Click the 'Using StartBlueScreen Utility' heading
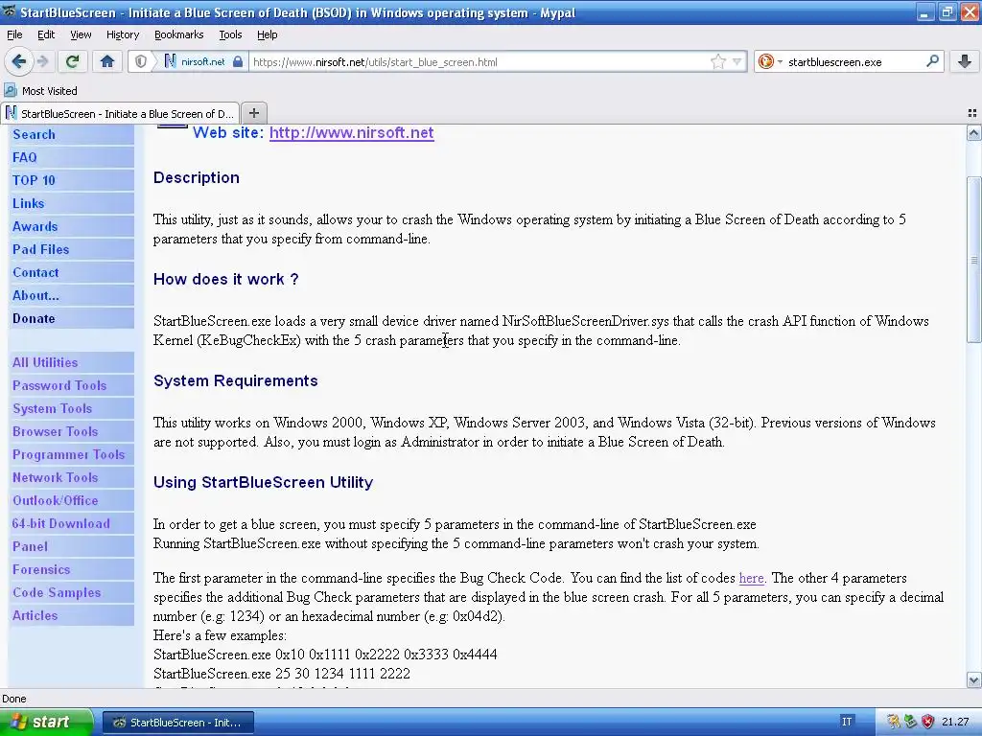 click(x=263, y=483)
